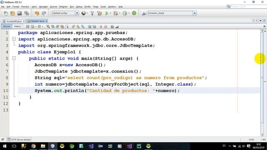This screenshot has height=150, width=267.
Task: Click the HTTP Server Monitor button
Action: click(x=19, y=140)
